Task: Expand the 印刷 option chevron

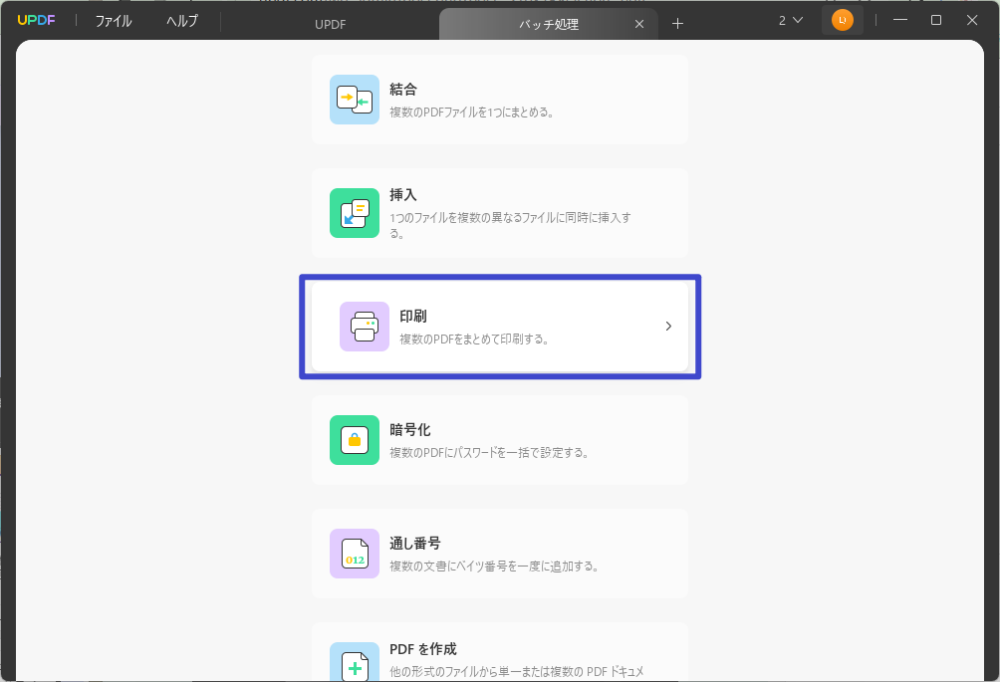Action: point(668,326)
